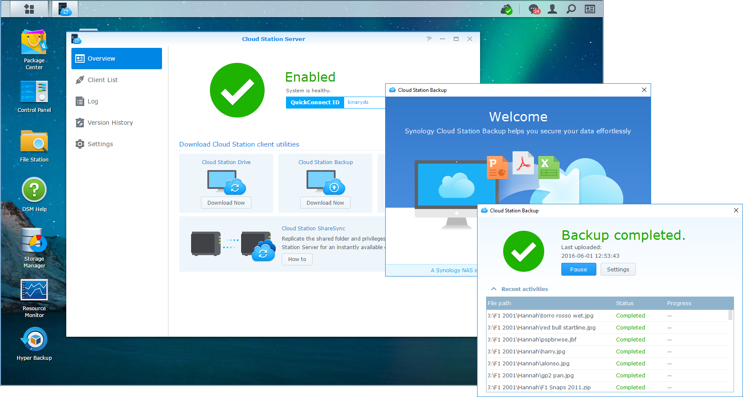The image size is (743, 397).
Task: Click the QuickConnect ID label
Action: [x=315, y=102]
